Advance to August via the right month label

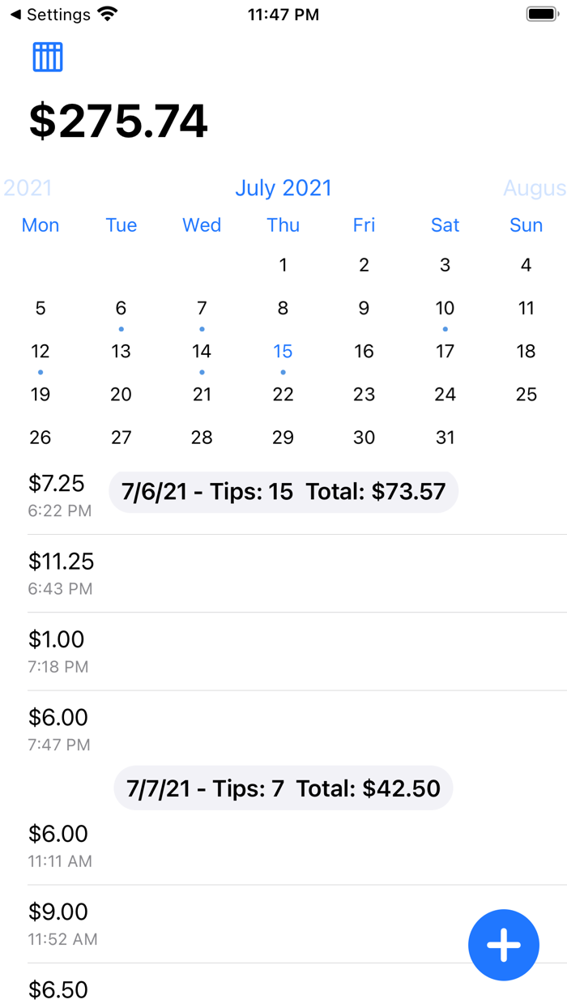[535, 188]
